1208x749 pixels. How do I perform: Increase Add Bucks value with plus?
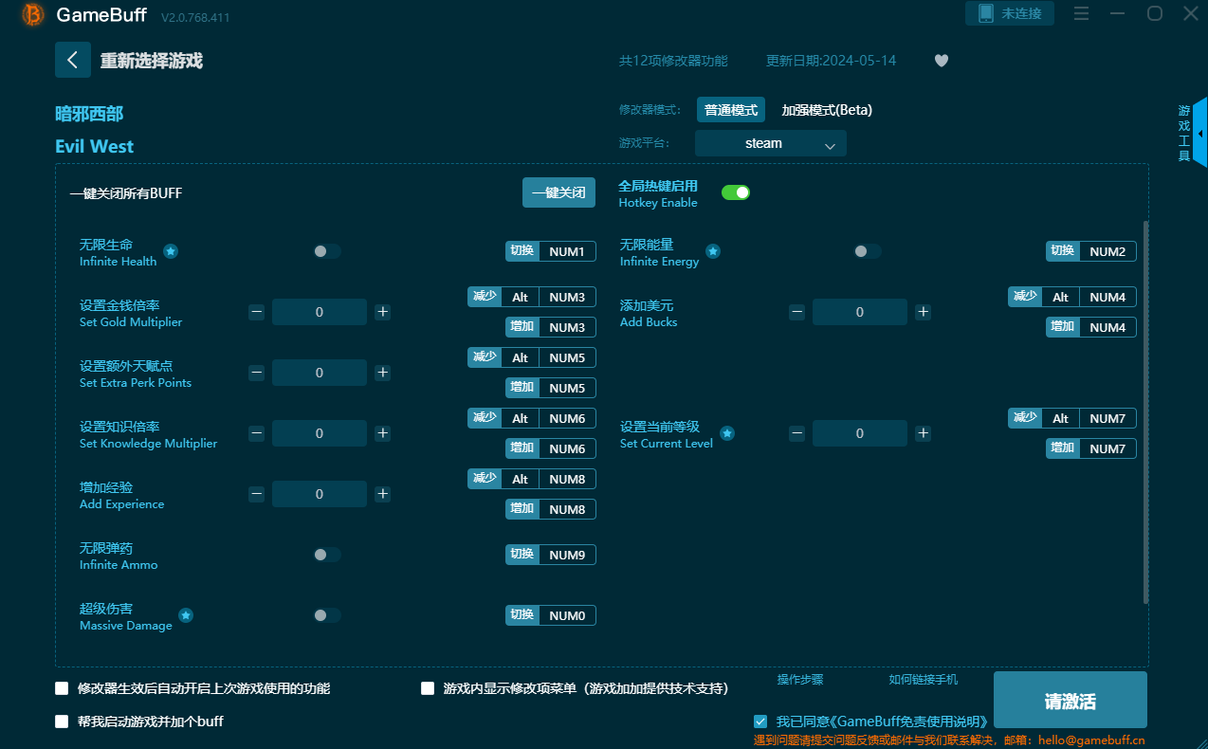[923, 312]
